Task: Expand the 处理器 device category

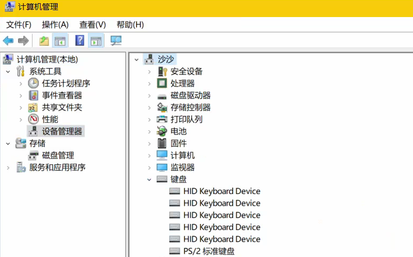Action: point(149,84)
